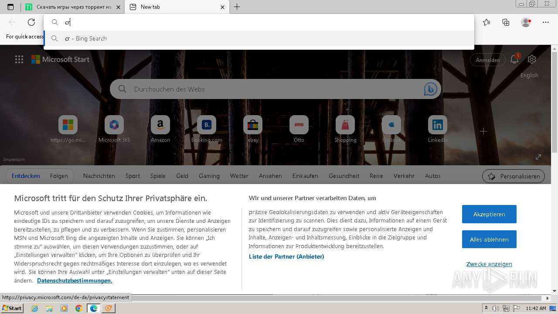This screenshot has width=558, height=314.
Task: Click the Alles ablehnen button
Action: pyautogui.click(x=489, y=239)
